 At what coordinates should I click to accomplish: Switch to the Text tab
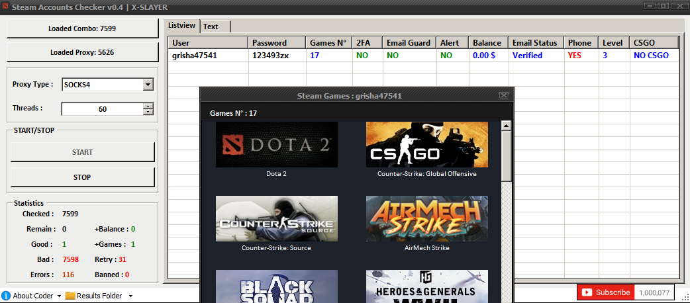tap(215, 27)
